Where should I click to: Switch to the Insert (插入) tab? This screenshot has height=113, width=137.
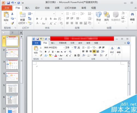27,8
